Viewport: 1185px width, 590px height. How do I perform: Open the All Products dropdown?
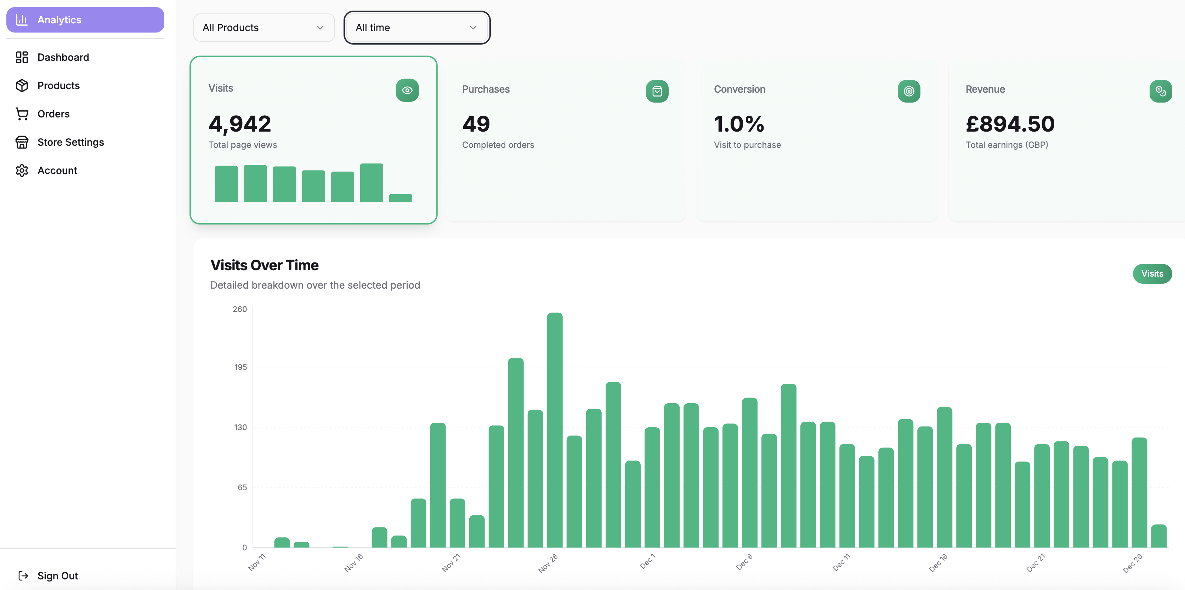[263, 28]
